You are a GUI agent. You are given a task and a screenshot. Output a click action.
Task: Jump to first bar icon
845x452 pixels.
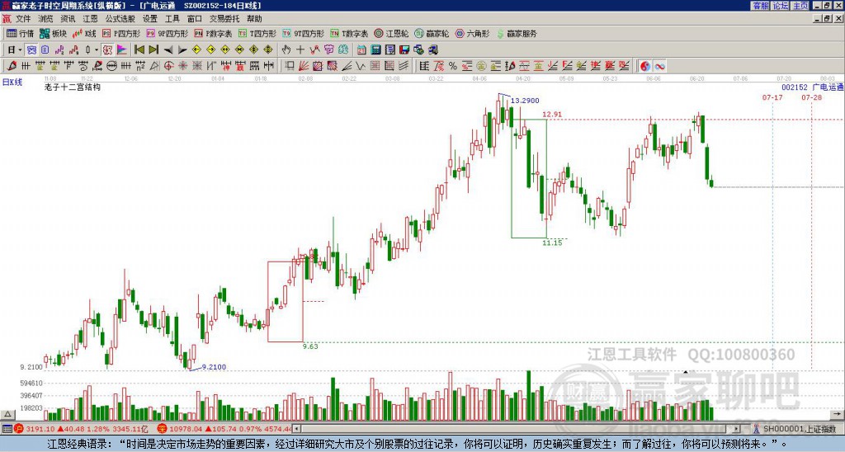pos(139,50)
